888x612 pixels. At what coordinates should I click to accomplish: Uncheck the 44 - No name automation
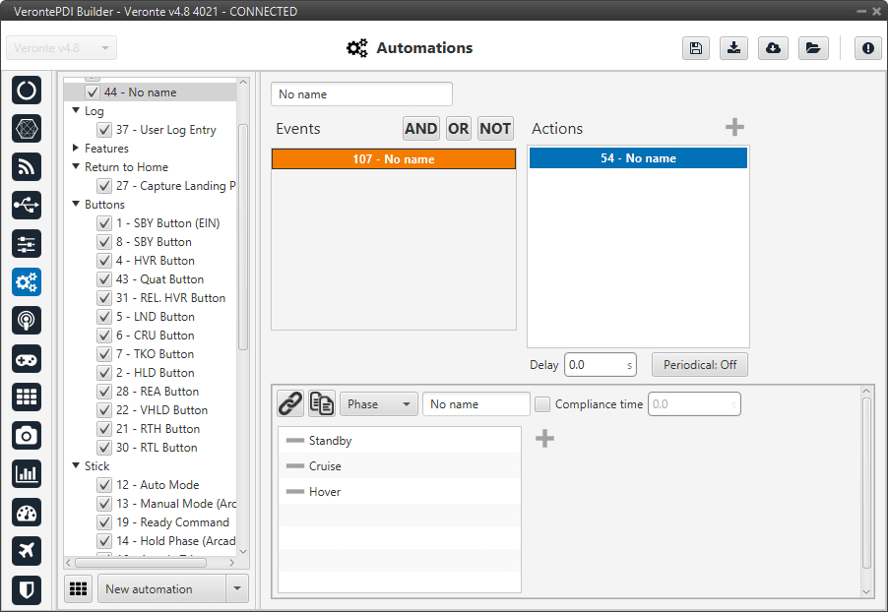[93, 92]
